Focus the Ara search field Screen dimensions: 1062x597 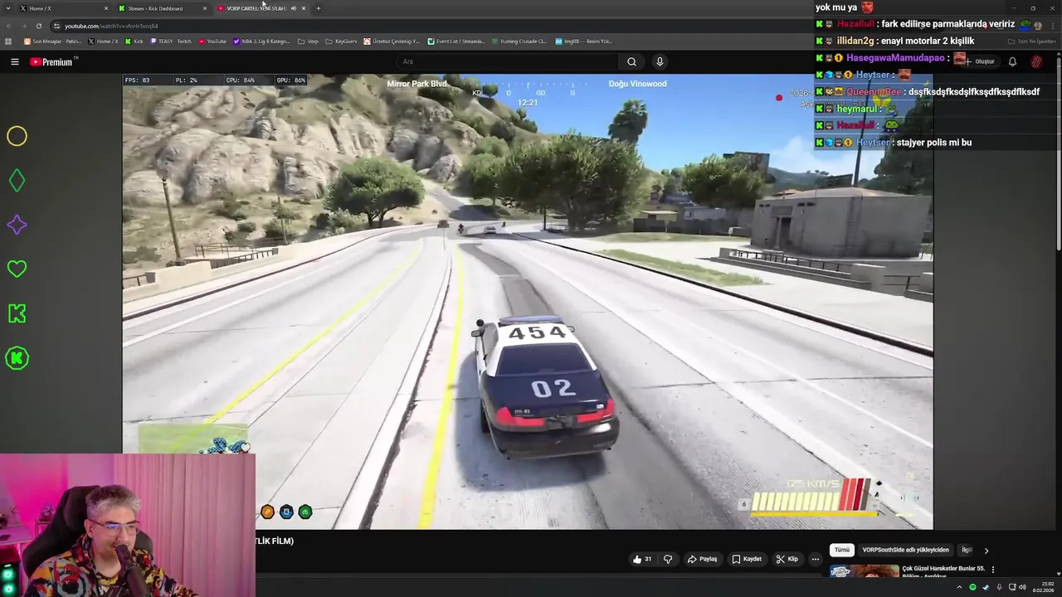coord(508,61)
